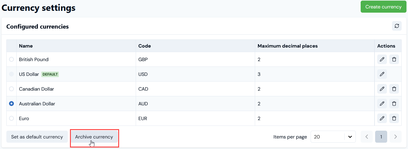Edit the US Dollar currency
The image size is (408, 149).
coord(382,74)
